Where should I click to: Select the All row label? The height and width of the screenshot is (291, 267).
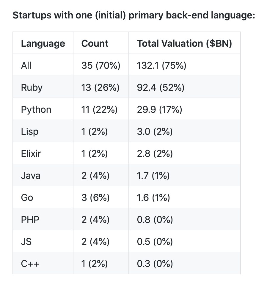[x=26, y=65]
